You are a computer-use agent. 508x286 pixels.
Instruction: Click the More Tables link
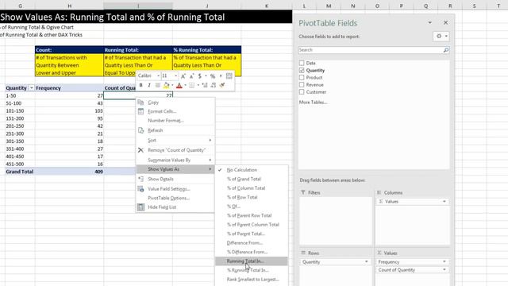pyautogui.click(x=313, y=102)
